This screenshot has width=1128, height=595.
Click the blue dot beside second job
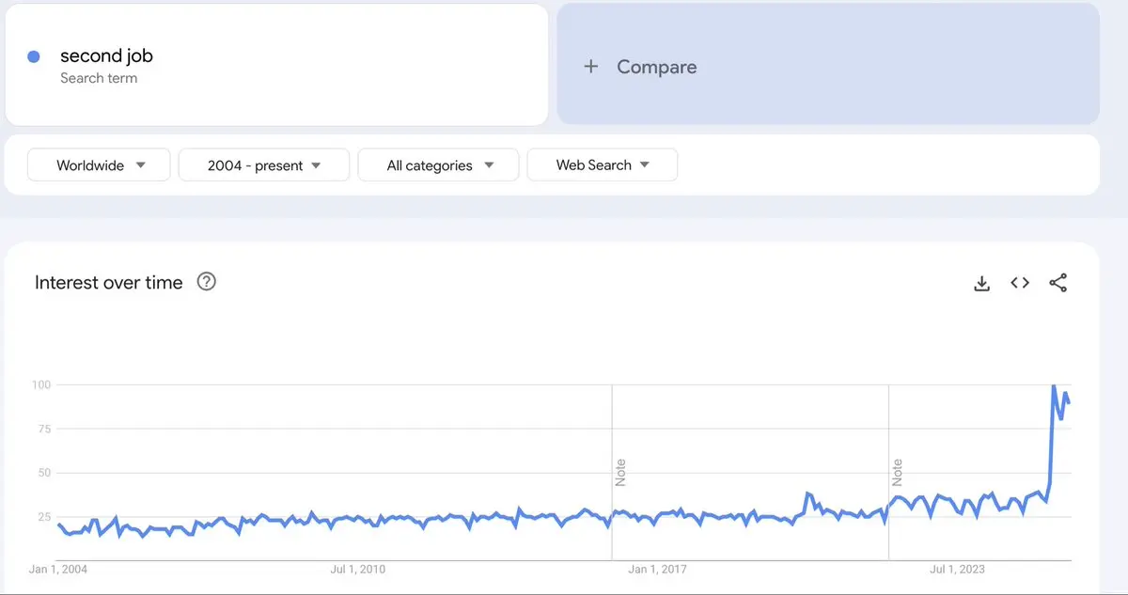34,56
